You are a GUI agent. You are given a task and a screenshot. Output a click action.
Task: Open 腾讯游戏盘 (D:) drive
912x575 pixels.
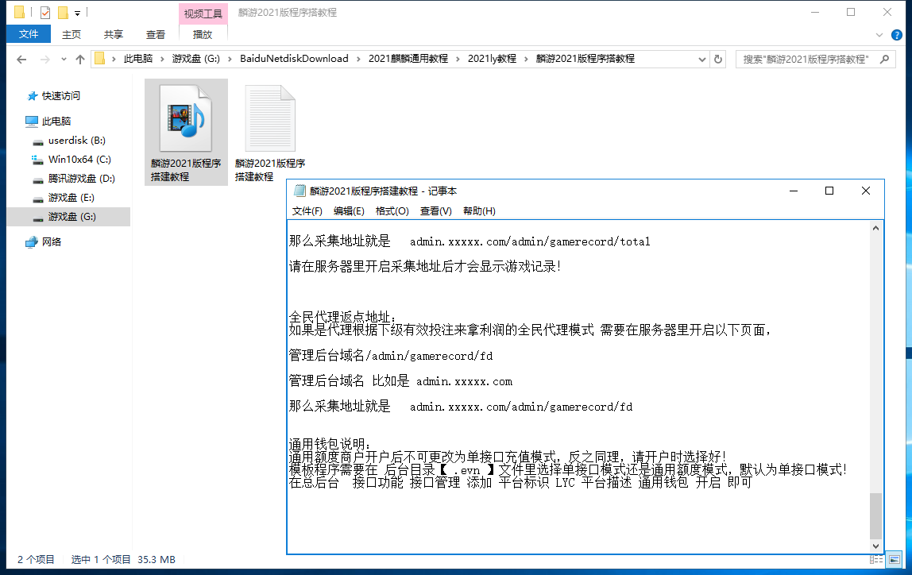click(81, 179)
